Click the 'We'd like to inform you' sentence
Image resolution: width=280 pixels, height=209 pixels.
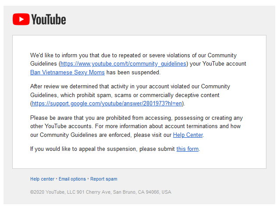click(x=133, y=55)
